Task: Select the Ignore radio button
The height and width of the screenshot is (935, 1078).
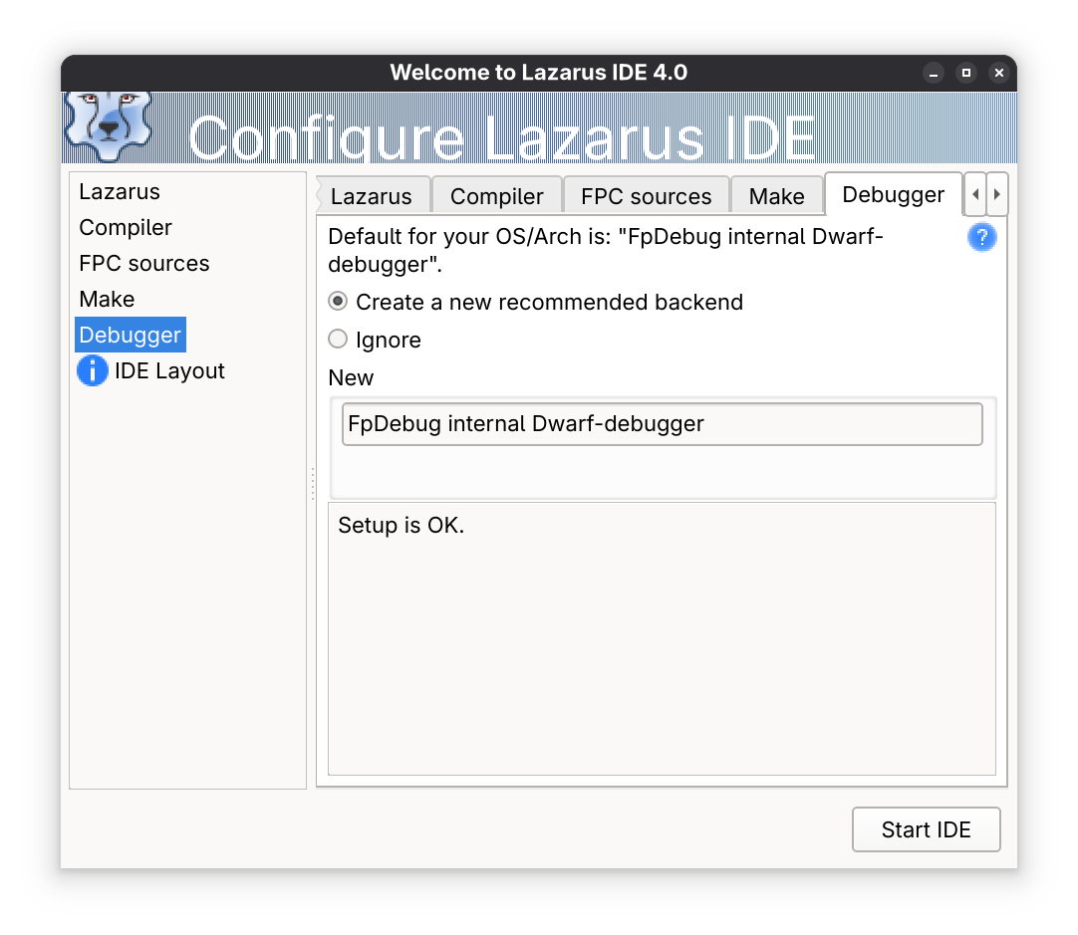Action: pyautogui.click(x=338, y=340)
